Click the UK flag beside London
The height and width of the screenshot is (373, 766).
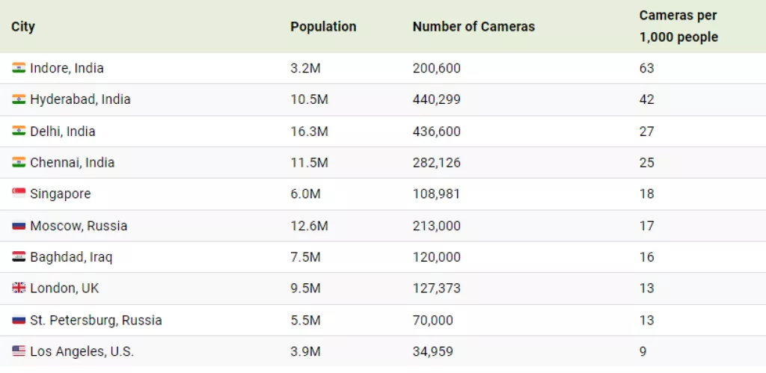tap(19, 289)
